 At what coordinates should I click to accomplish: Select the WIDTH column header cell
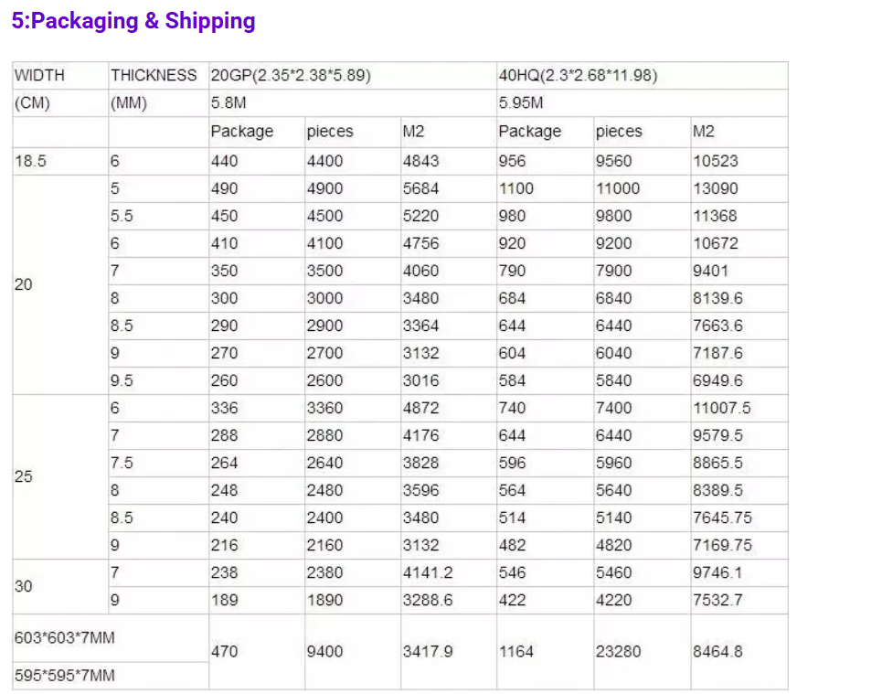click(60, 75)
